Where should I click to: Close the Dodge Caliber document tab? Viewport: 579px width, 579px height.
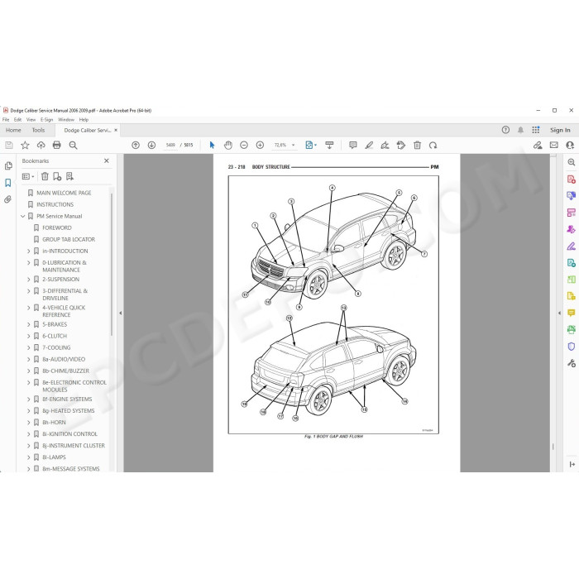(x=116, y=130)
